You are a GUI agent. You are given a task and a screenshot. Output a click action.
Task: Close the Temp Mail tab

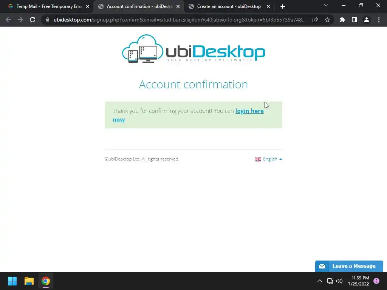(x=88, y=7)
